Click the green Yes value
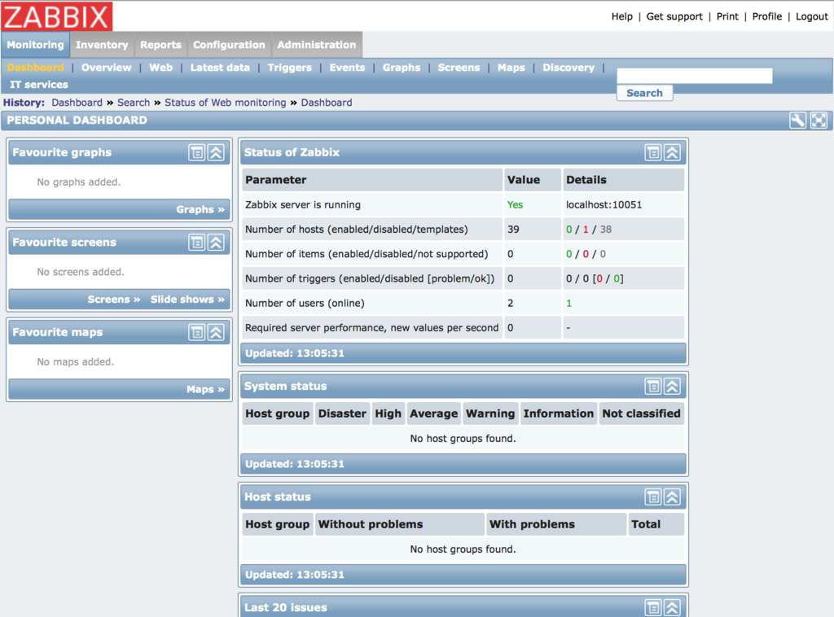The image size is (834, 617). tap(515, 204)
